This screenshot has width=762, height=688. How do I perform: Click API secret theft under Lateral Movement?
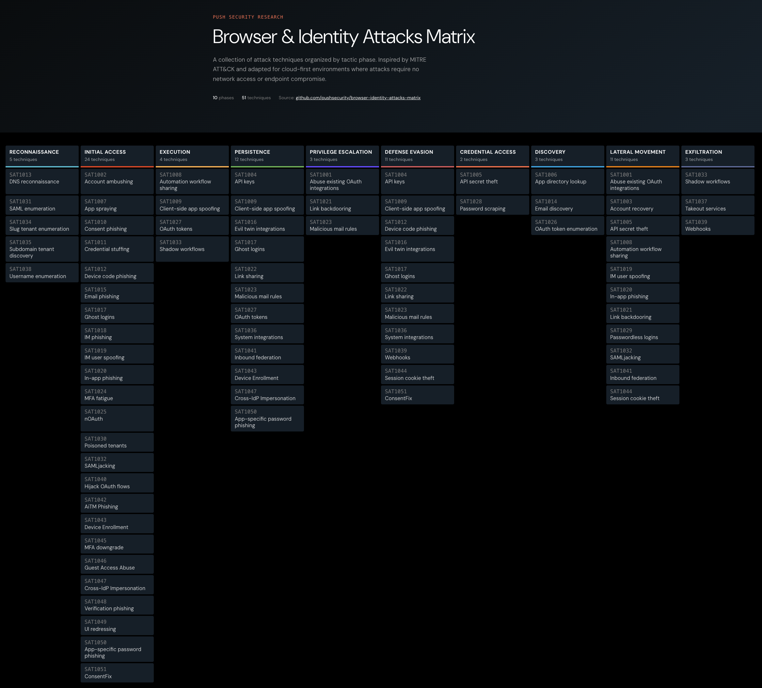(643, 226)
